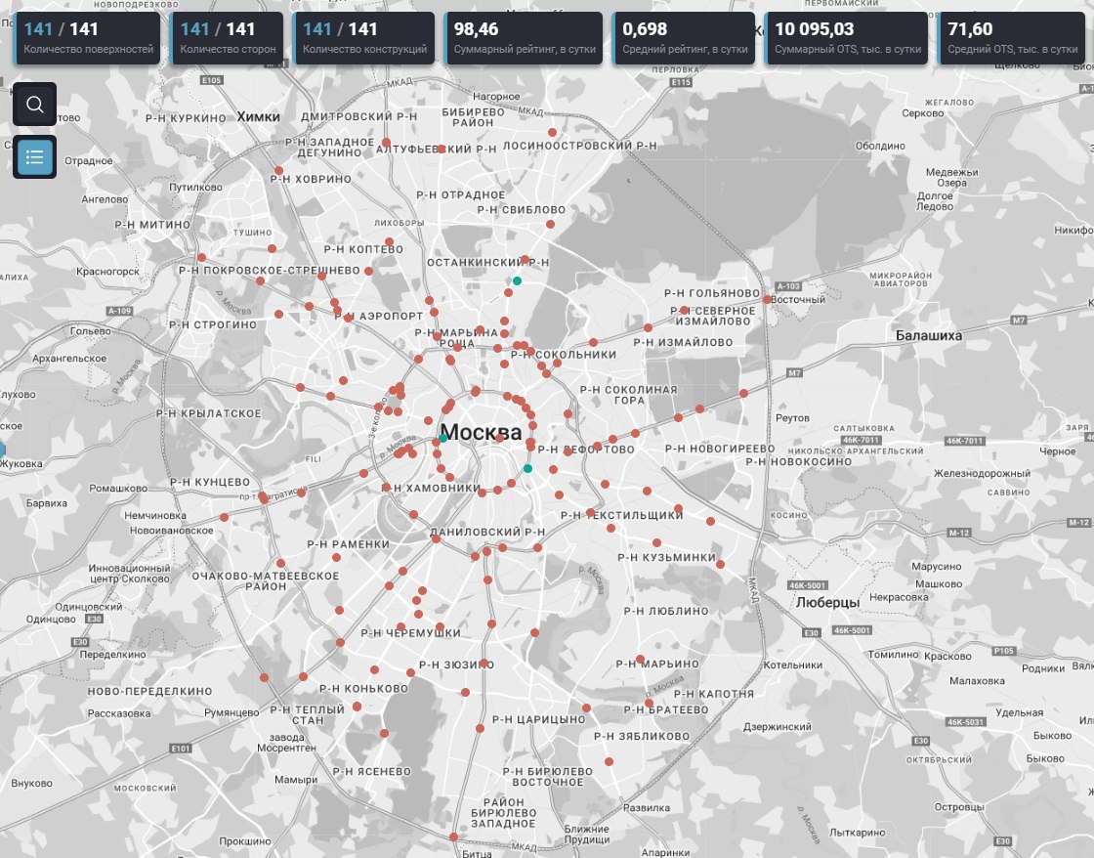Click the red marker near Битца label

(453, 837)
